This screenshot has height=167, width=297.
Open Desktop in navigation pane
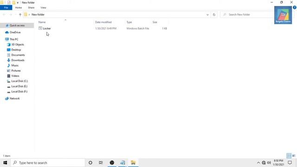point(16,50)
